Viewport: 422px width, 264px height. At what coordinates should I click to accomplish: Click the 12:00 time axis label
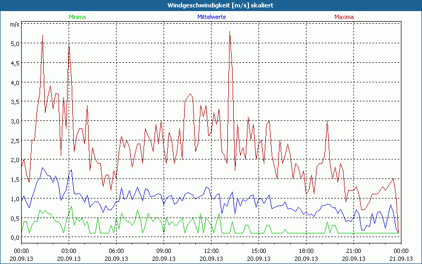tap(211, 250)
